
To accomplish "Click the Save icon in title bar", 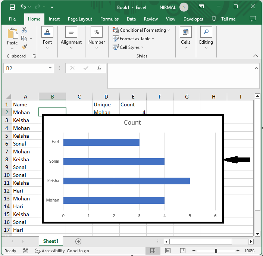I will (12, 7).
